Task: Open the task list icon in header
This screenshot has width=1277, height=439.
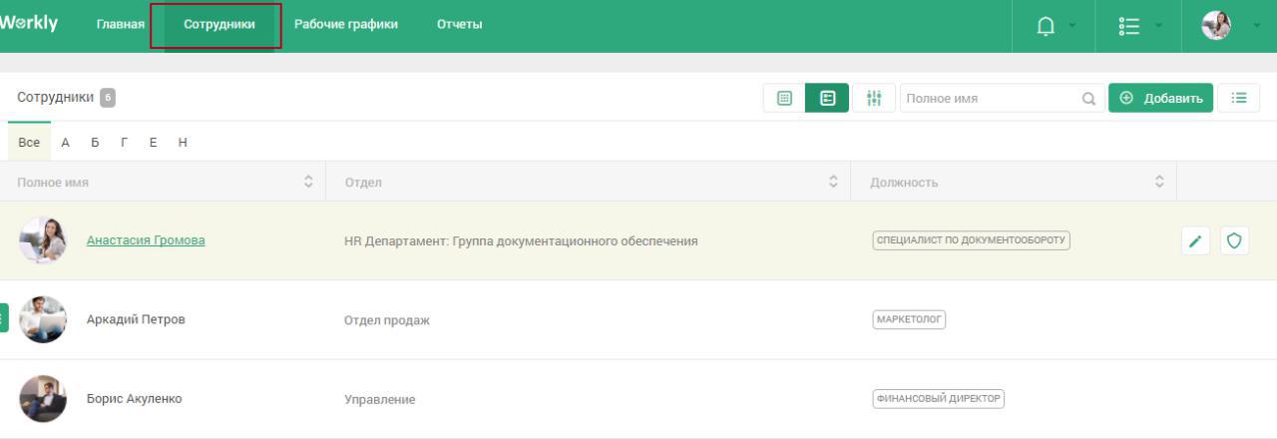Action: click(1130, 25)
